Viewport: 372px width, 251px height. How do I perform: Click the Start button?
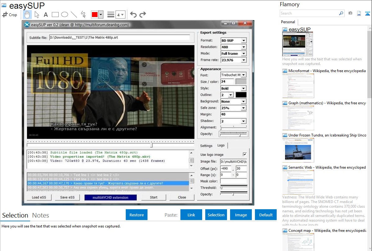[x=153, y=197]
